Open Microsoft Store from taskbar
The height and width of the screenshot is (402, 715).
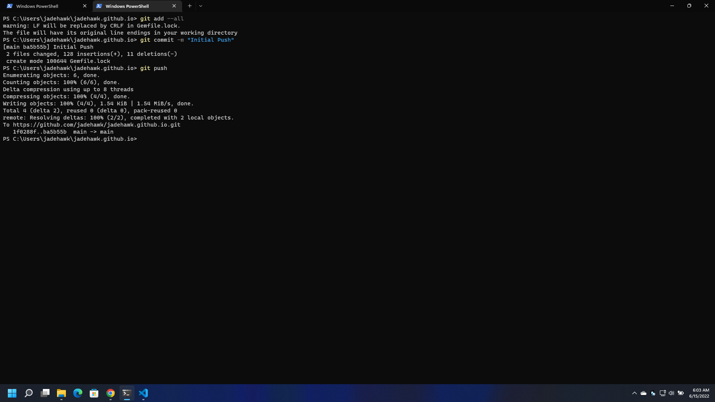pos(94,393)
